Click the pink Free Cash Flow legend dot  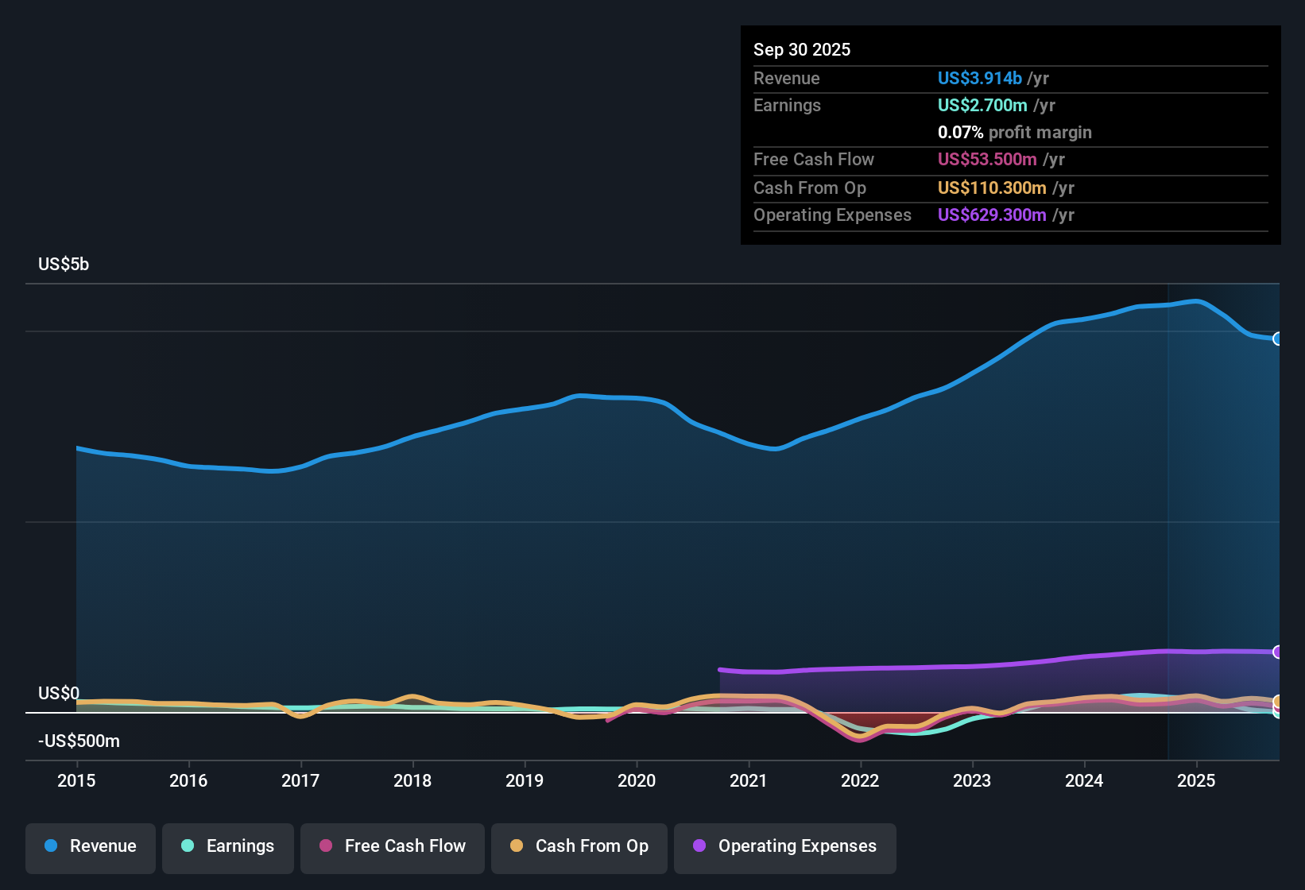324,846
